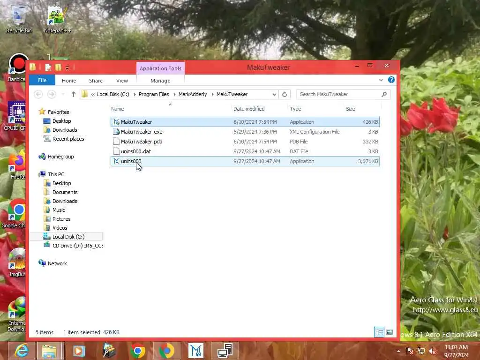Open Network in the navigation pane
Viewport: 480px width, 360px height.
point(52,263)
